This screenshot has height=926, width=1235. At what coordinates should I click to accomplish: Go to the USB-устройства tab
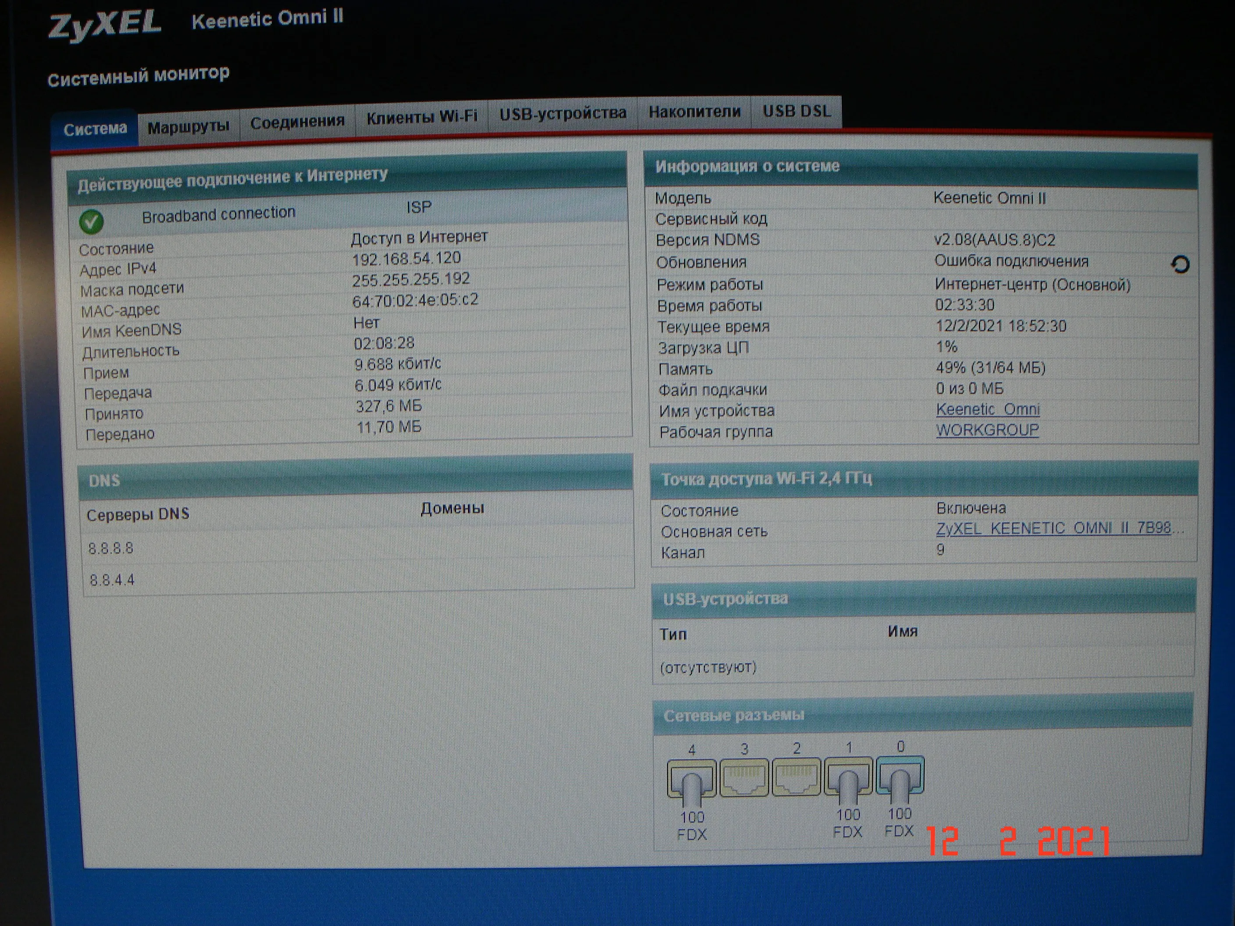click(563, 114)
